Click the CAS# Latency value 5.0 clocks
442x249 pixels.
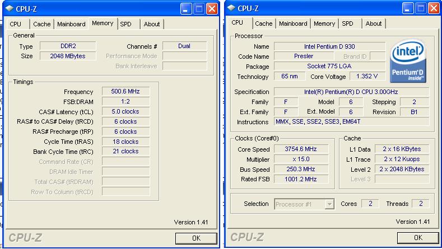[x=125, y=111]
